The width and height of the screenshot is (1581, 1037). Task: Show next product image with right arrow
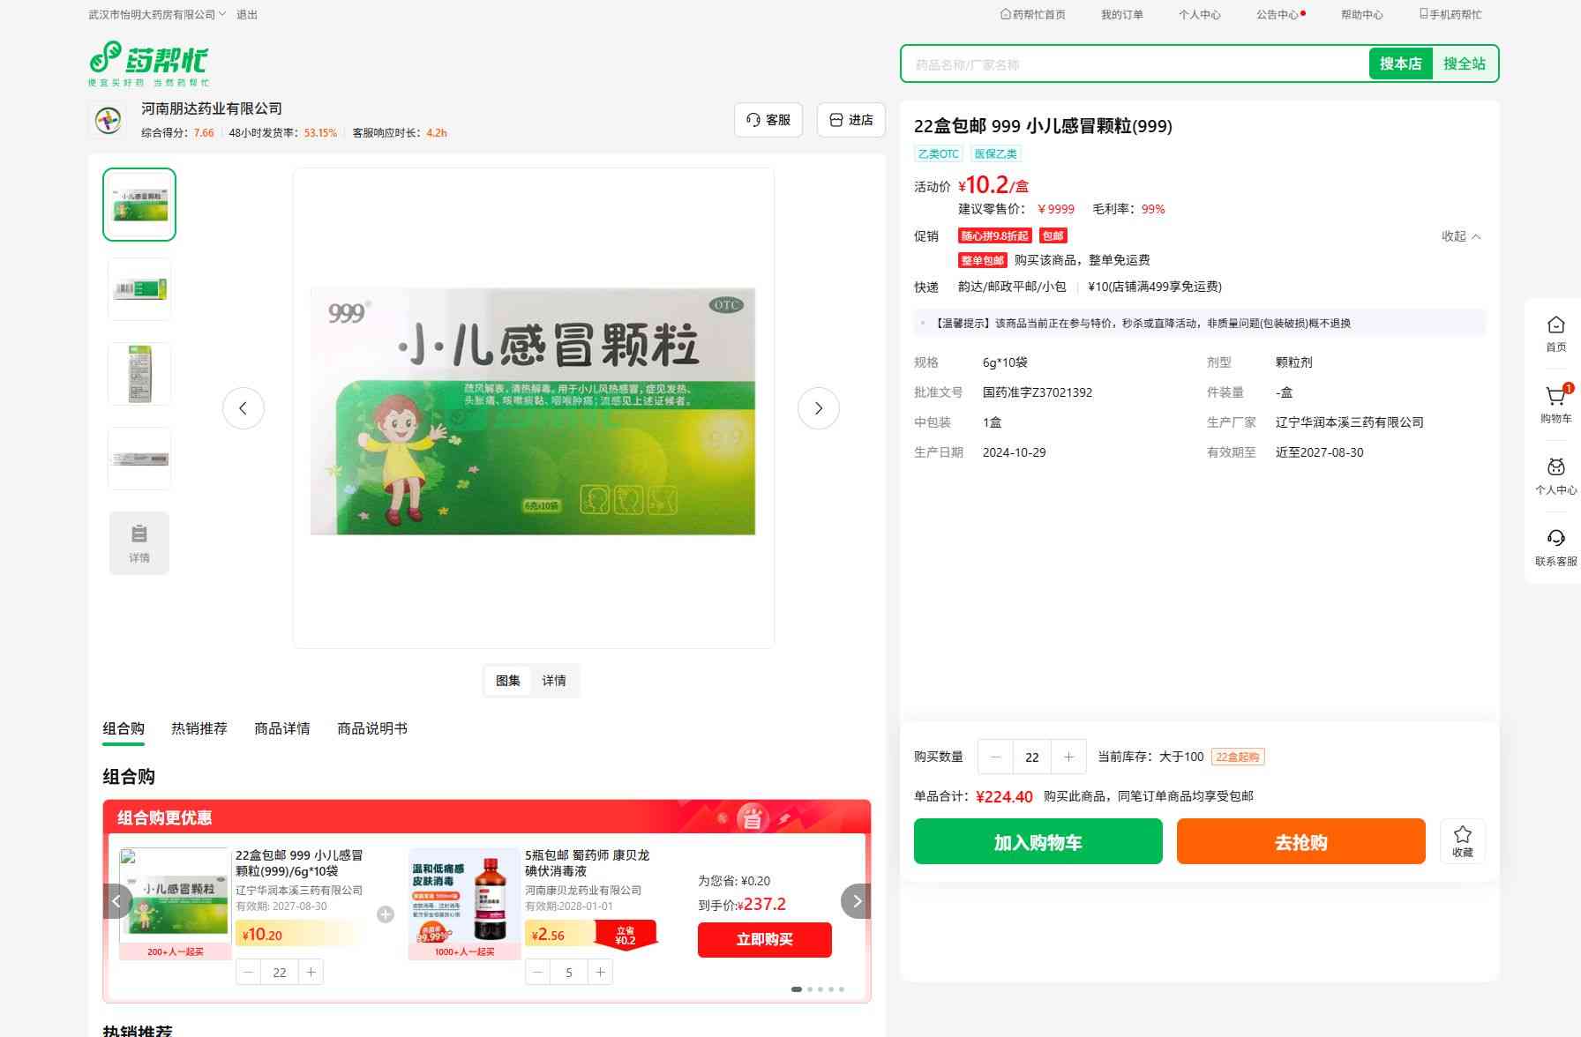[x=818, y=408]
